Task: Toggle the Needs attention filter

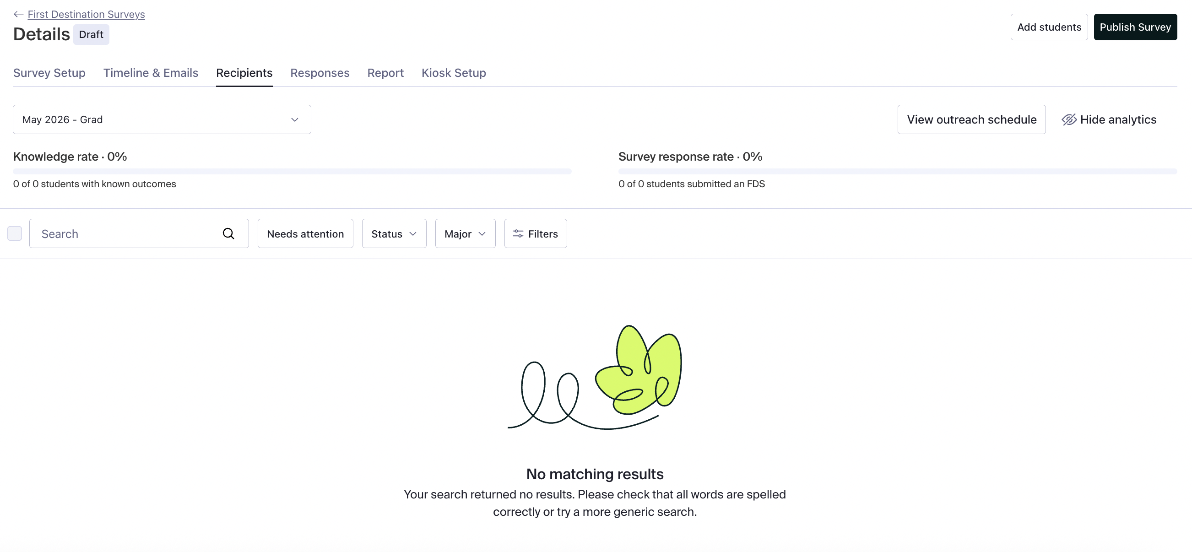Action: point(305,233)
